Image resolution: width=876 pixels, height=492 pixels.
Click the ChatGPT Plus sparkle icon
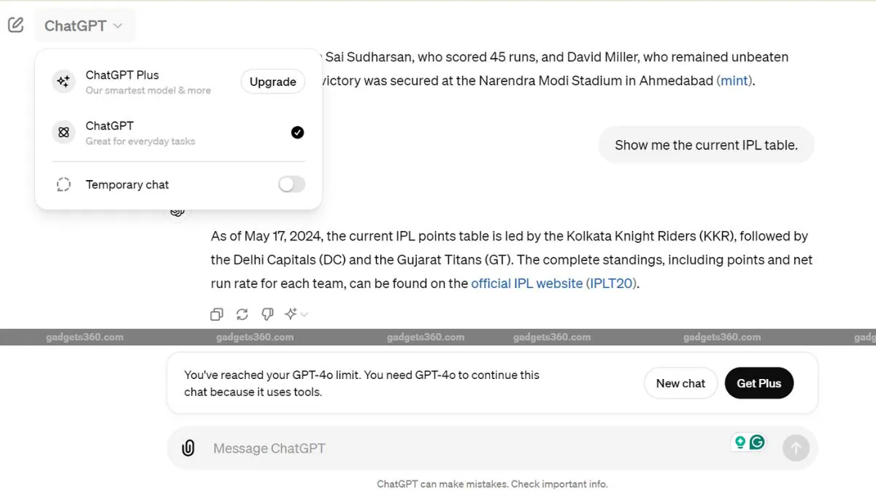point(64,82)
